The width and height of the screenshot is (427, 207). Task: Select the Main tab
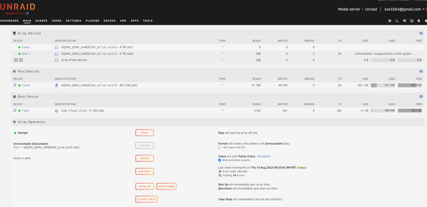coord(27,20)
